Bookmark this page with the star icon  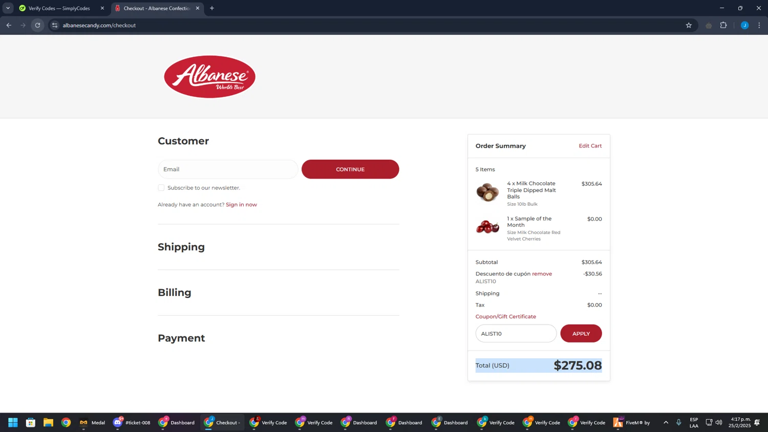tap(689, 25)
